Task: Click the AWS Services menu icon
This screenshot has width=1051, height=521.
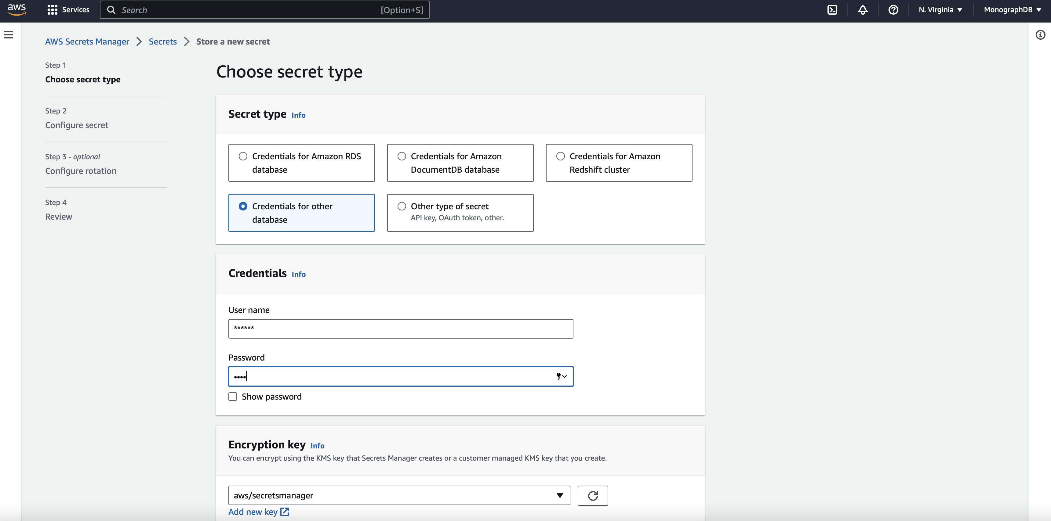Action: [52, 9]
